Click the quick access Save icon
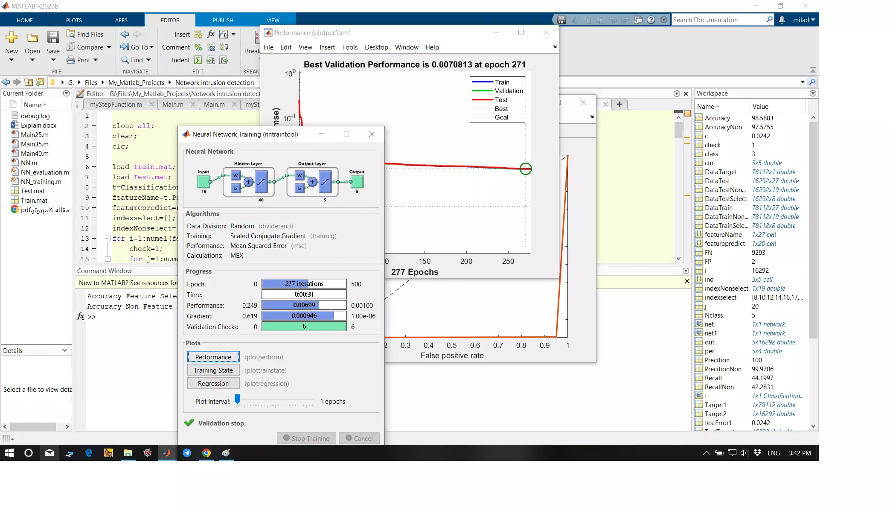890x513 pixels. click(561, 20)
